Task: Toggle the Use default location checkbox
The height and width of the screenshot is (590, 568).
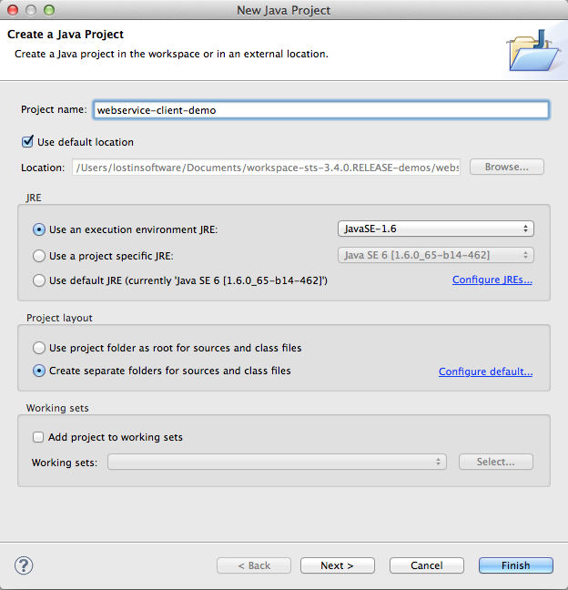Action: pyautogui.click(x=27, y=142)
